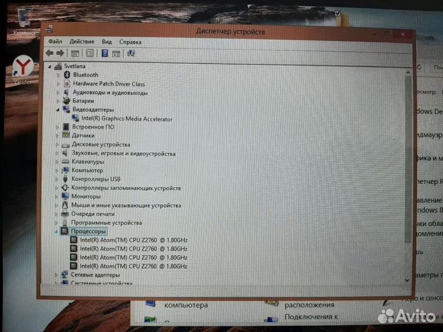The image size is (443, 332).
Task: Maximize the Диспетчер устройств window
Action: [x=387, y=33]
